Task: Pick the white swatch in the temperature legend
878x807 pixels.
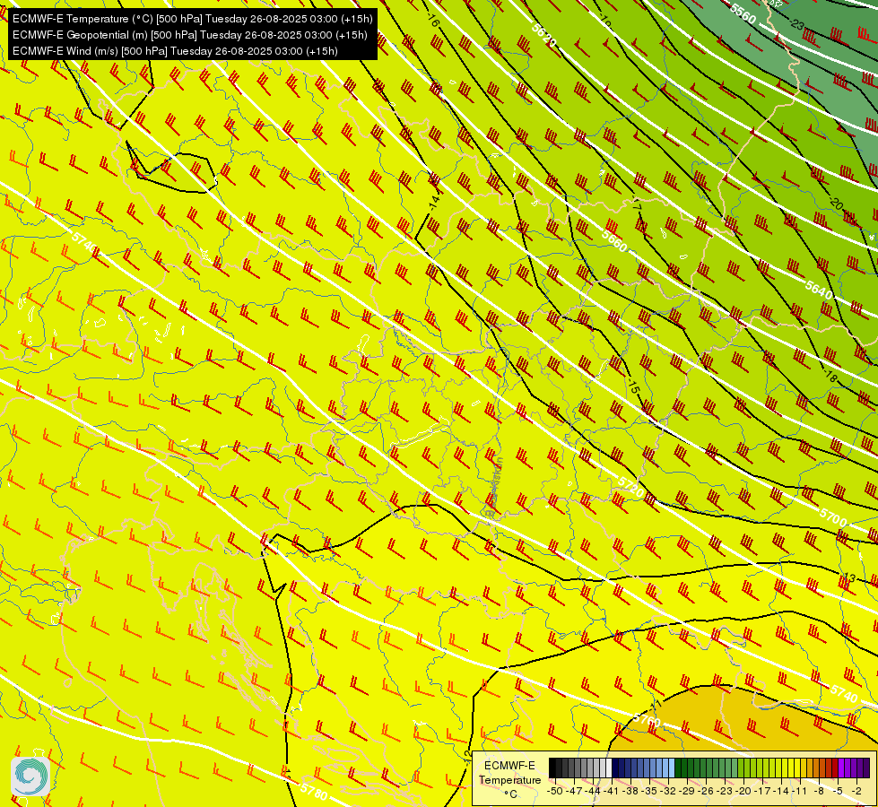Action: 609,768
